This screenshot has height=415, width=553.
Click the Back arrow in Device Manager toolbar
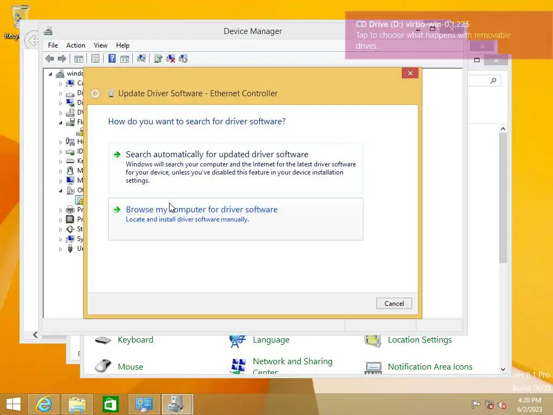[x=50, y=58]
